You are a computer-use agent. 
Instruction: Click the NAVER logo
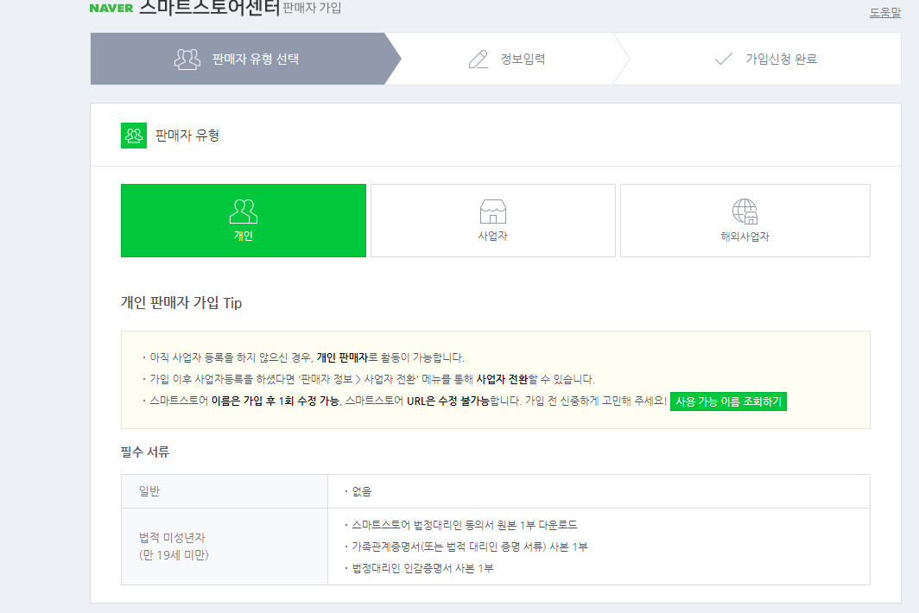[x=111, y=9]
